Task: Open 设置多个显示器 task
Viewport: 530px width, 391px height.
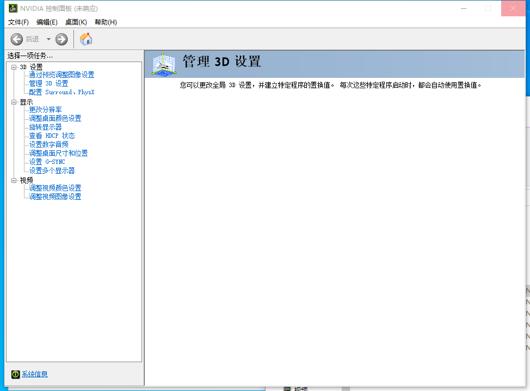Action: pyautogui.click(x=52, y=171)
